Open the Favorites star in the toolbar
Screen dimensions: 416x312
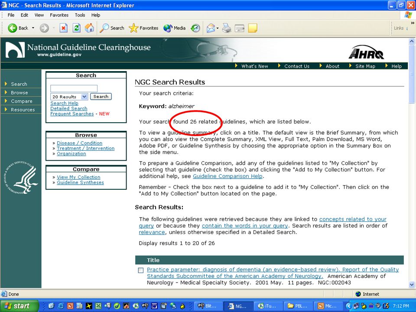click(x=143, y=28)
